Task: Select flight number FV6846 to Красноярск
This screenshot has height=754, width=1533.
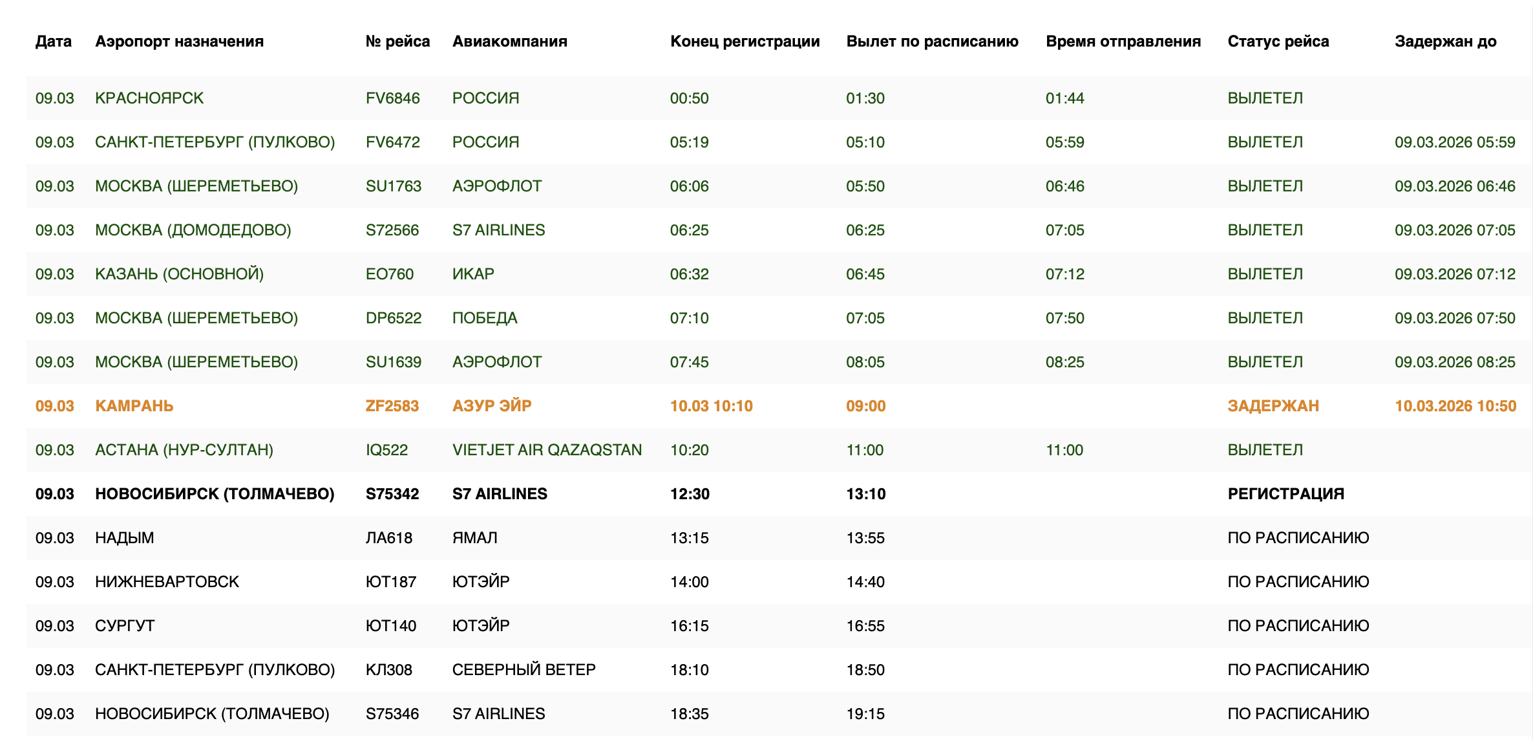Action: (392, 98)
